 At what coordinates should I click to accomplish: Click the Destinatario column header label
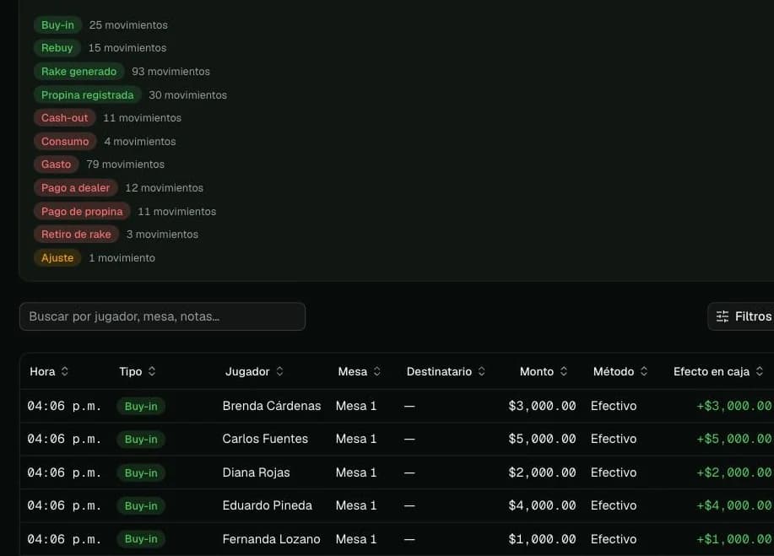click(439, 371)
